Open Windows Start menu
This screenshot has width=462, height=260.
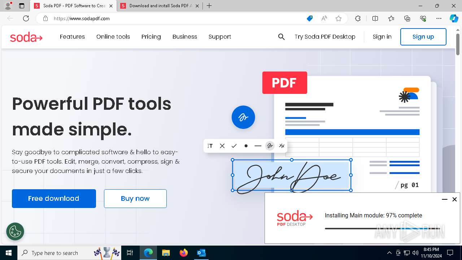point(9,253)
